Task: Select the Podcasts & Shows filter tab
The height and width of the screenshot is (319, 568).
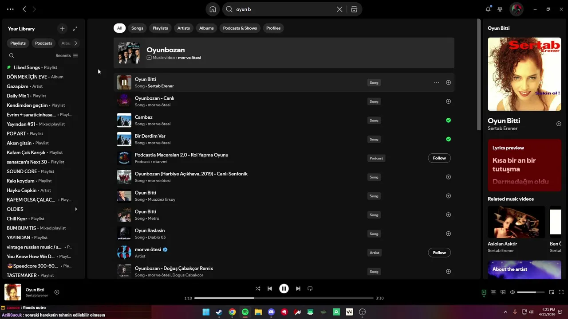Action: 240,28
